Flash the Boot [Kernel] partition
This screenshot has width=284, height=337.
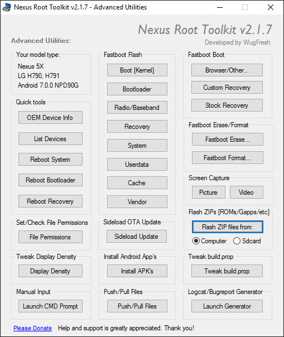coord(137,70)
